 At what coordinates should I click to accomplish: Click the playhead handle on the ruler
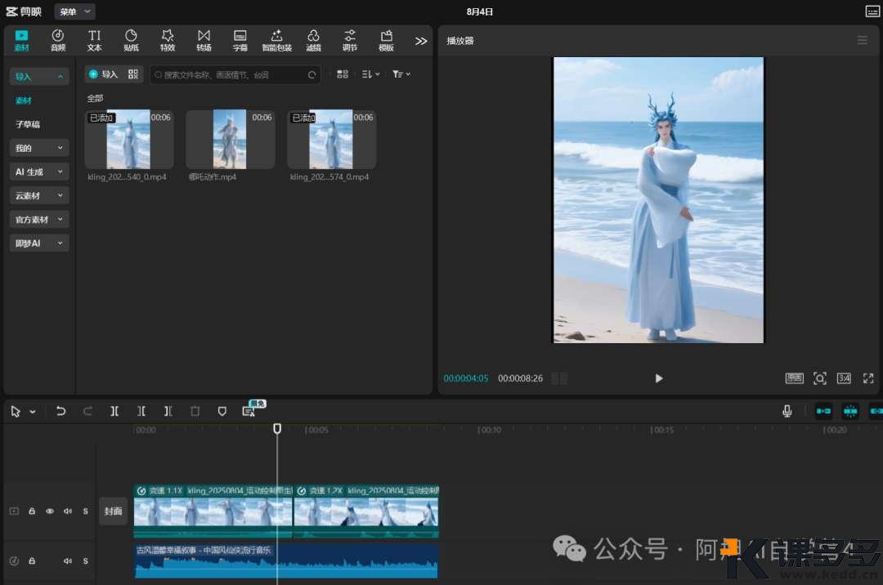pos(277,429)
